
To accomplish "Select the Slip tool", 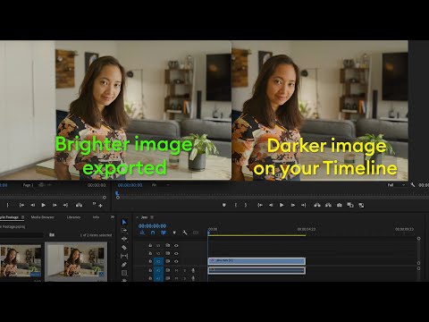I will (x=124, y=256).
